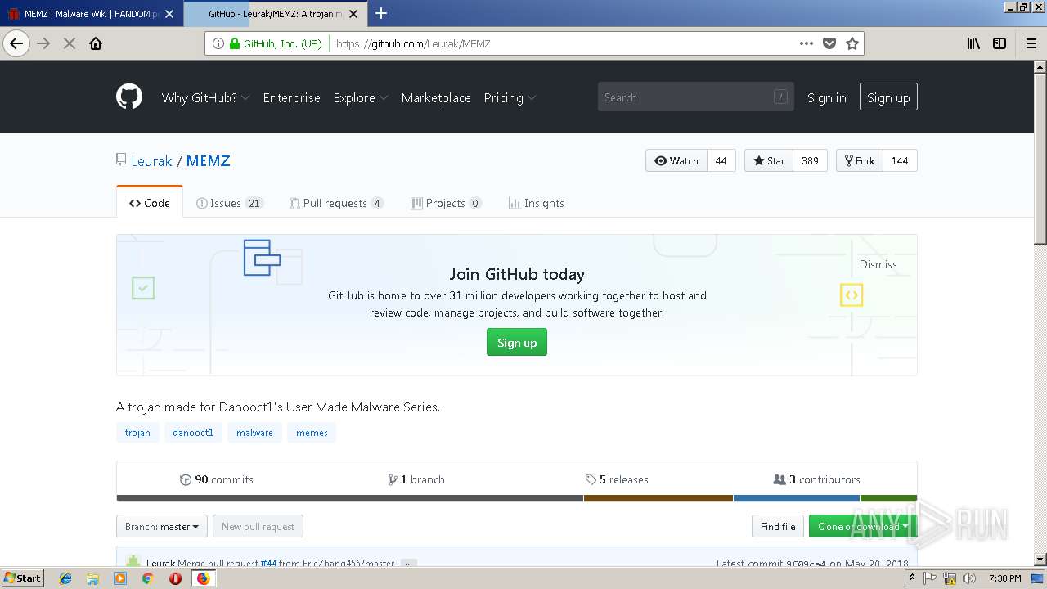View the 389 stargazers count

tap(810, 160)
